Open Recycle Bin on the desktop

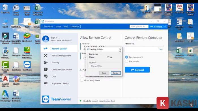pos(5,9)
